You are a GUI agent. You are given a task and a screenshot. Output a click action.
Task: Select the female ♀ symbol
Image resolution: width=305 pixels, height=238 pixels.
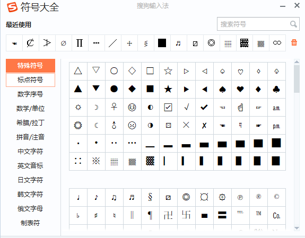114,107
